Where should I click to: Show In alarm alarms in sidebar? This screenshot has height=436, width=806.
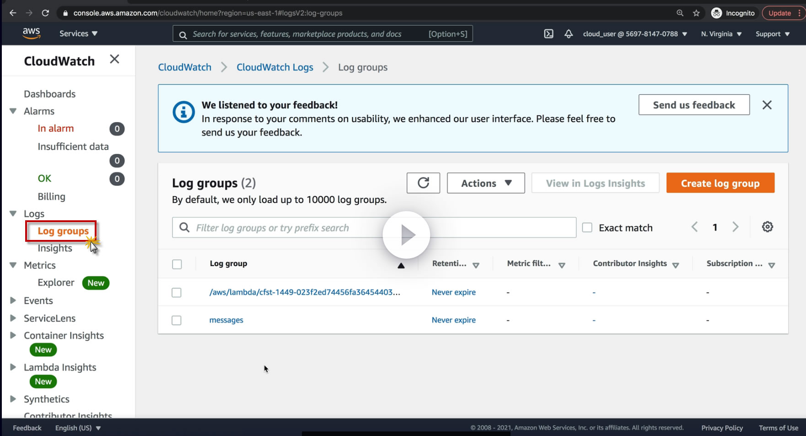[x=56, y=129]
